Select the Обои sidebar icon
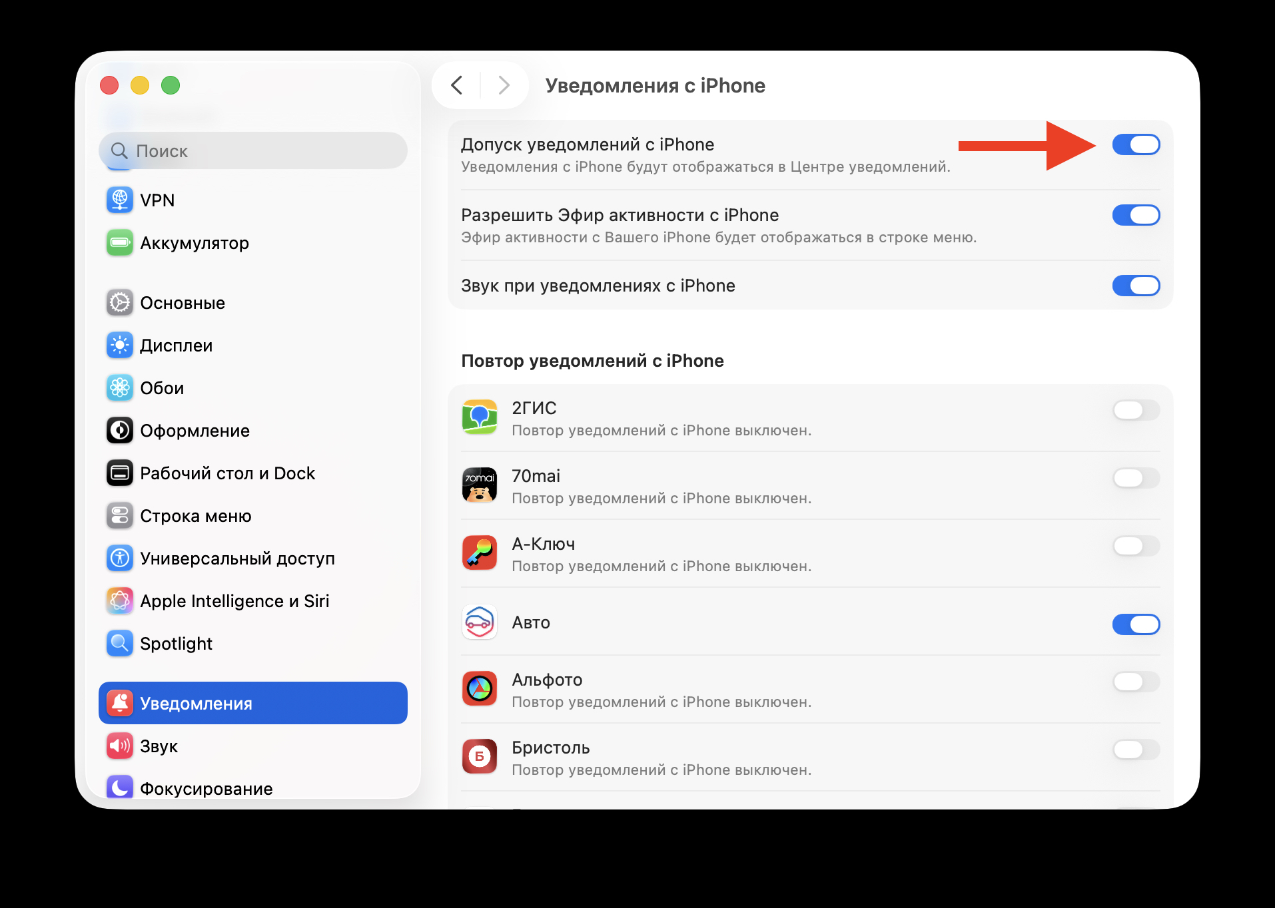The height and width of the screenshot is (908, 1275). (119, 387)
